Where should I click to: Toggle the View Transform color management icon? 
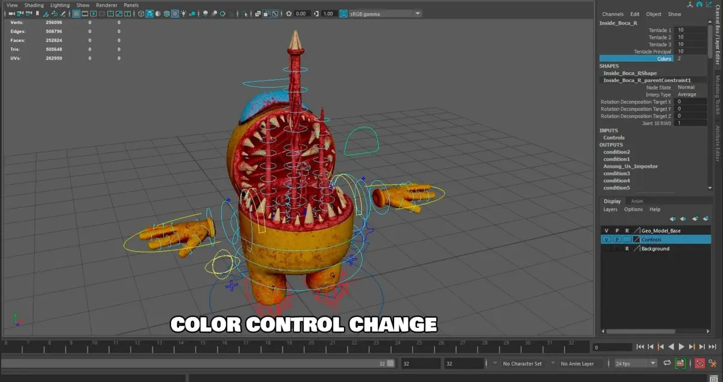[344, 13]
